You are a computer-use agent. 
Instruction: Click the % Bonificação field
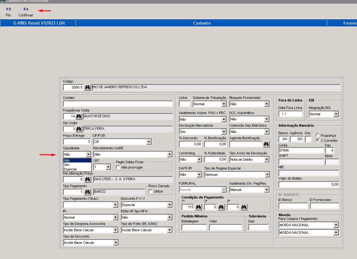point(216,144)
